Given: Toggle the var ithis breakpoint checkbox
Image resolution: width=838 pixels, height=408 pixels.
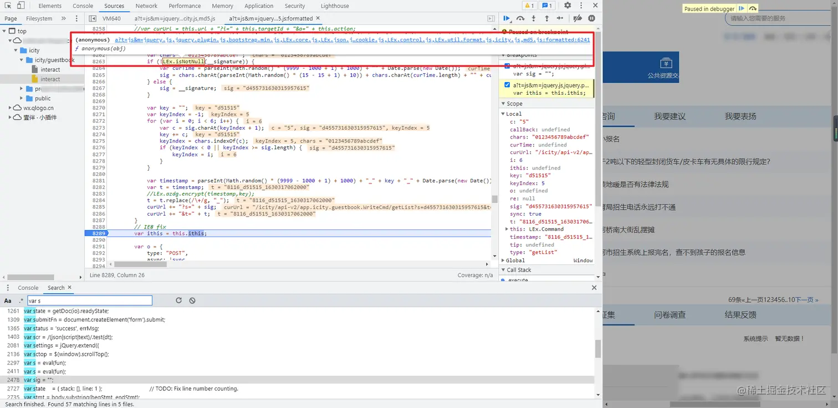Looking at the screenshot, I should click(x=507, y=85).
